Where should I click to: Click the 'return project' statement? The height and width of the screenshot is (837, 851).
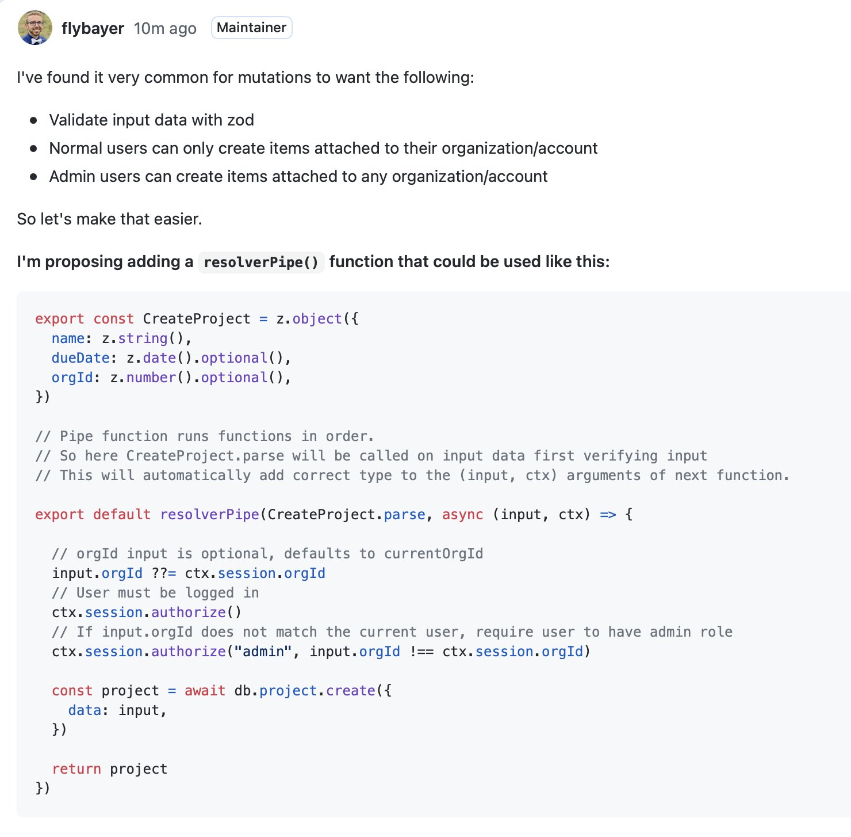[110, 769]
